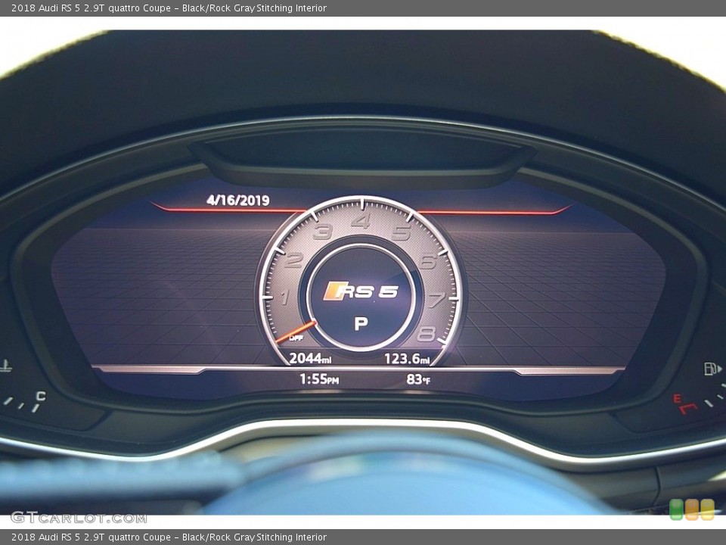
Task: Click the 1:55 PM clock
Action: [319, 379]
